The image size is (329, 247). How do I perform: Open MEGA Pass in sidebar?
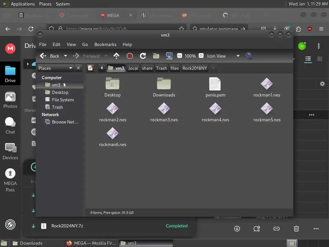[10, 180]
